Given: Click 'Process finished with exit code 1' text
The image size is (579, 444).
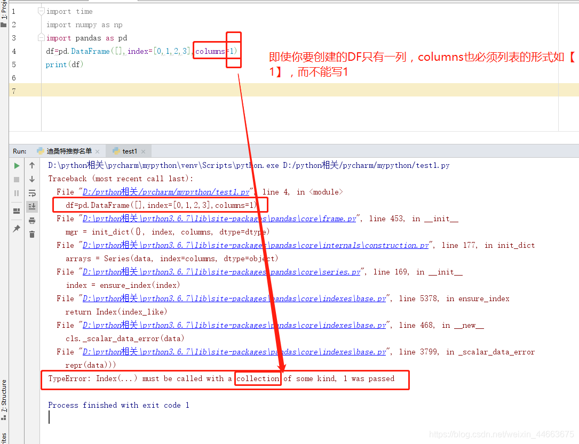Looking at the screenshot, I should tap(118, 405).
